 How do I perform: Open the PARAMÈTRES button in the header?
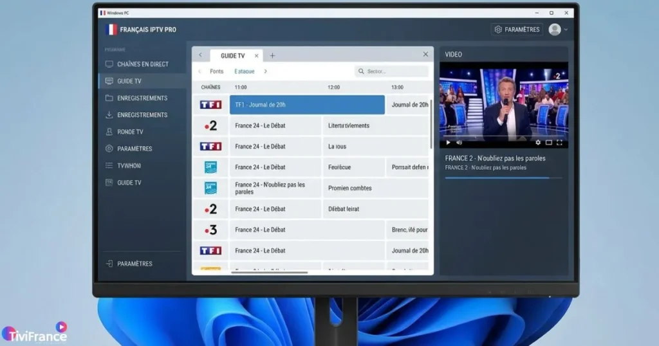[517, 30]
